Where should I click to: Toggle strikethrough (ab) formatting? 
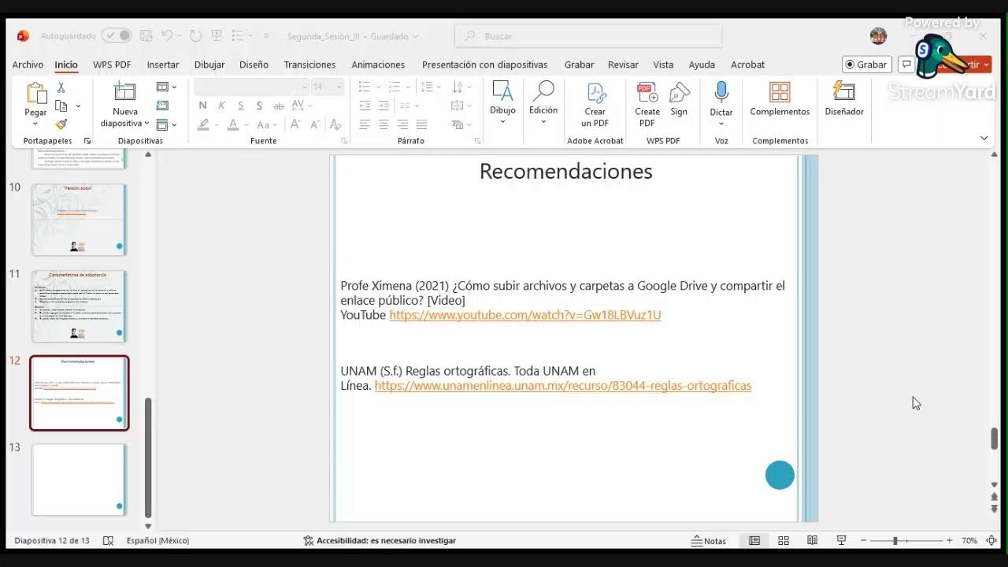coord(278,106)
